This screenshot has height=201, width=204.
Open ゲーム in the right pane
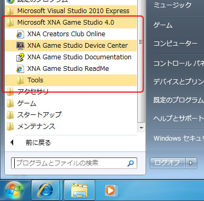[163, 25]
